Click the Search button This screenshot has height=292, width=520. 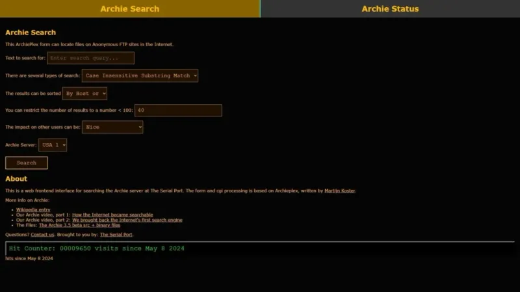(x=27, y=163)
